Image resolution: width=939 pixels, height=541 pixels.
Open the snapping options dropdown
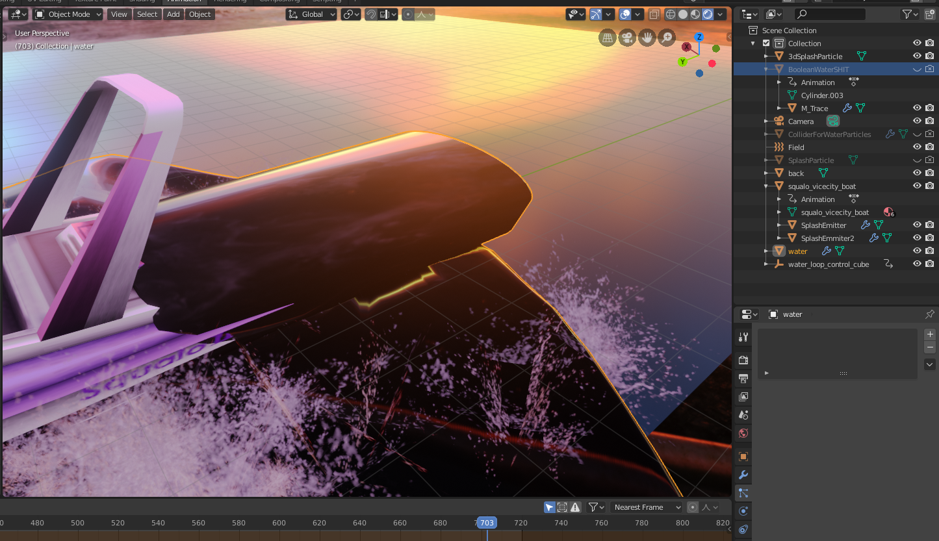click(388, 14)
